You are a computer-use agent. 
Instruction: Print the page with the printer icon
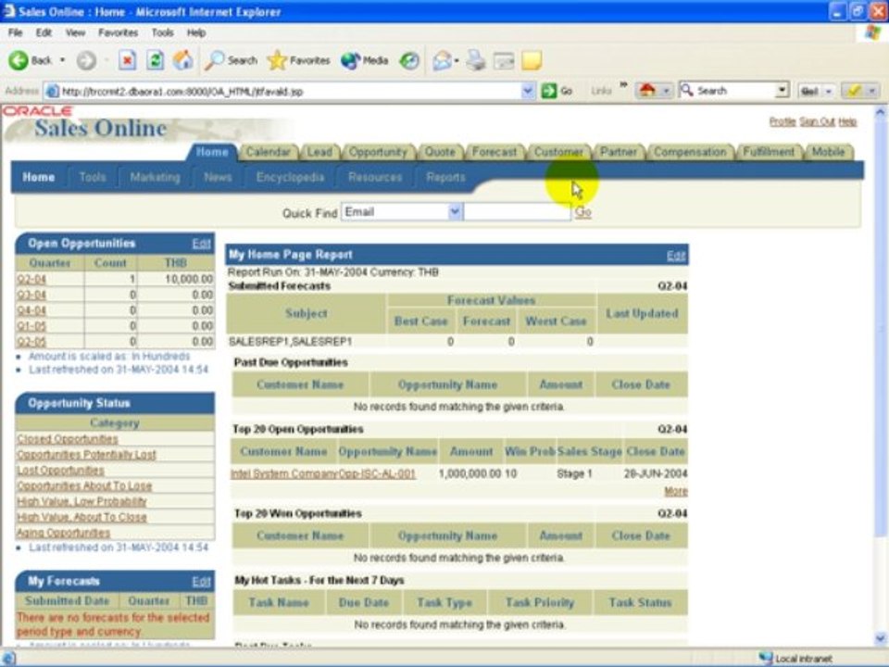click(x=475, y=60)
